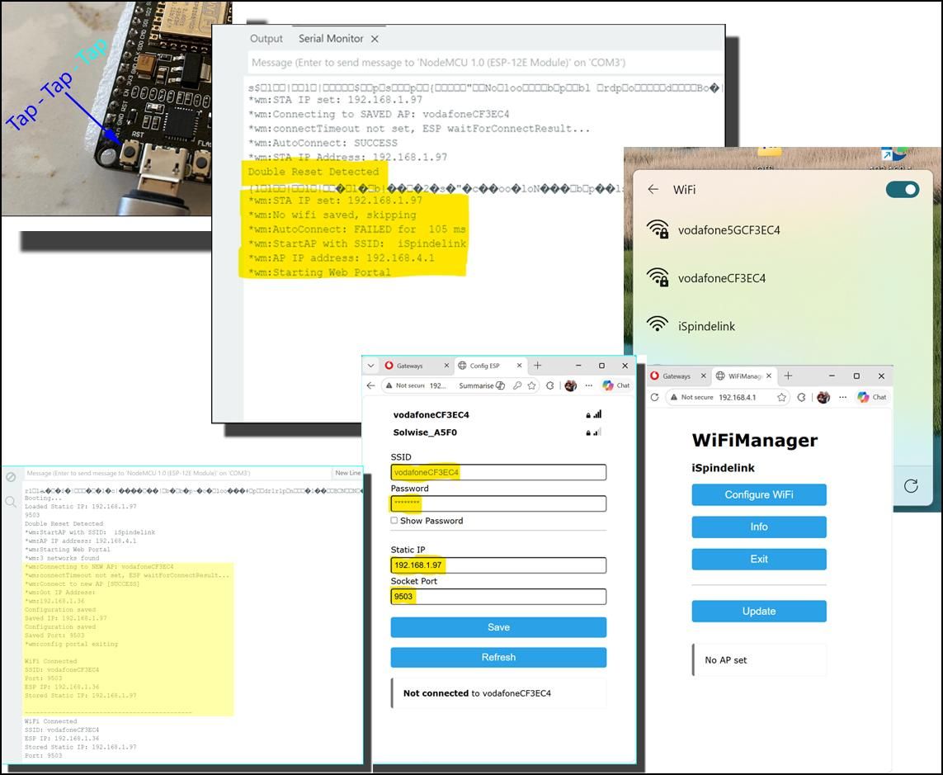Image resolution: width=943 pixels, height=775 pixels.
Task: Open a new tab in the Config ESP window
Action: pyautogui.click(x=538, y=366)
